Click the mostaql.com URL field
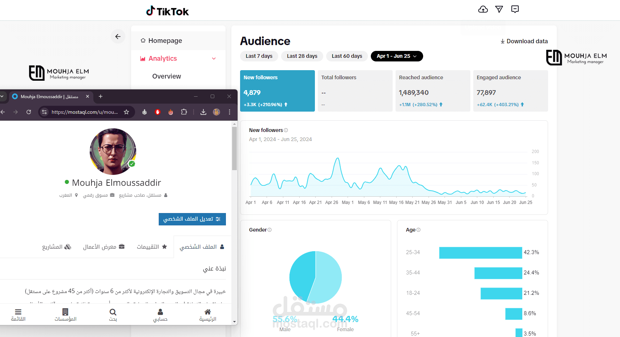Image resolution: width=620 pixels, height=337 pixels. (85, 112)
